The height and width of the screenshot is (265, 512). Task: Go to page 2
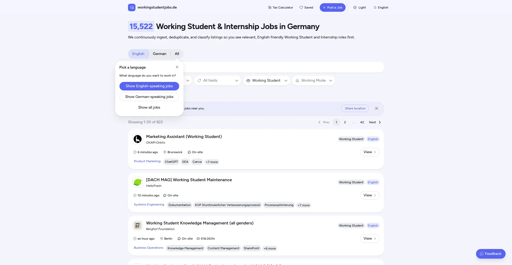(x=345, y=122)
